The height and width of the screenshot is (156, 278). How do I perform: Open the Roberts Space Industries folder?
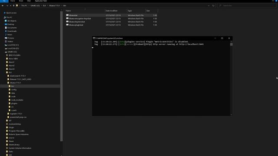point(18,134)
